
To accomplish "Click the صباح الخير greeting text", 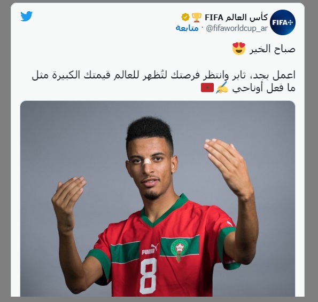I will point(272,49).
